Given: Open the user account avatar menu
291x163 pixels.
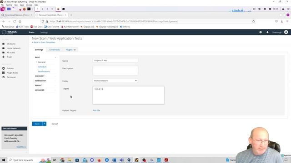Looking at the screenshot, I should point(286,32).
